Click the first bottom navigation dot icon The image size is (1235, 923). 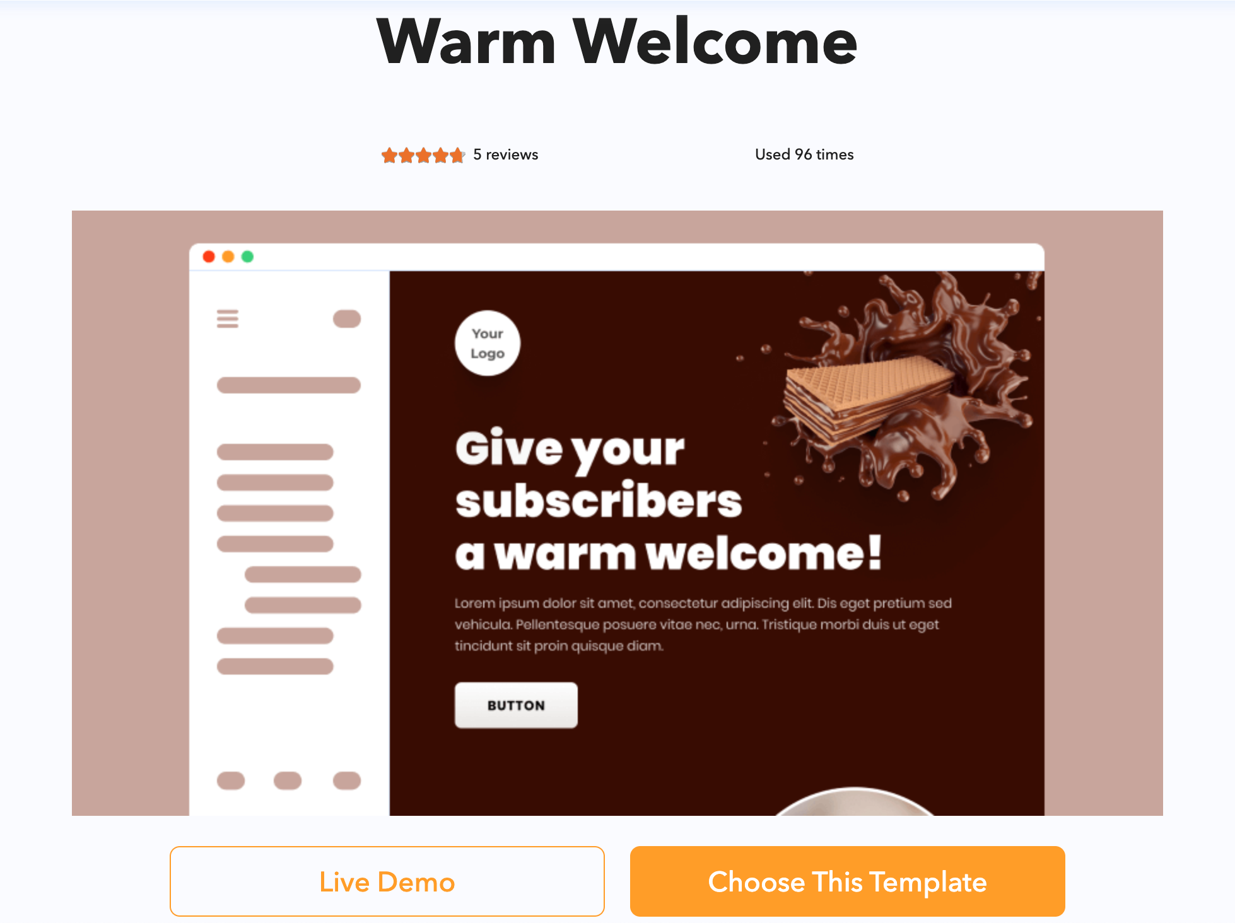(x=231, y=781)
